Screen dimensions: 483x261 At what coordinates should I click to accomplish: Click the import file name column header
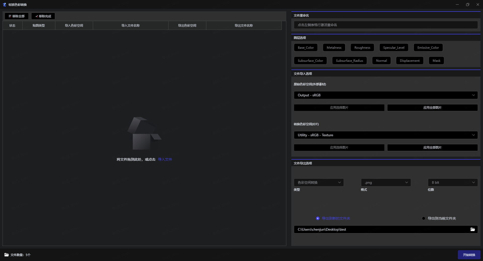pos(131,25)
